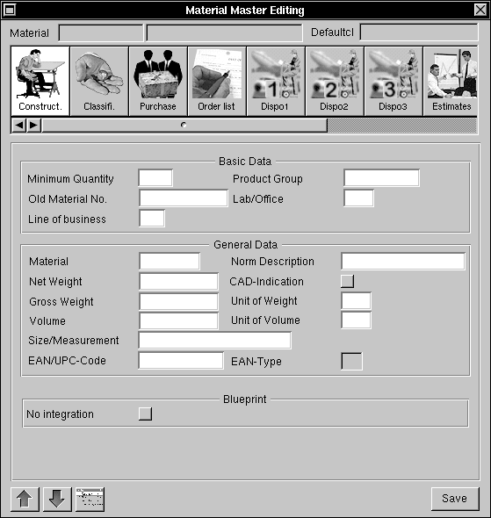Select the Construct. tab icon
This screenshot has width=491, height=518.
40,82
